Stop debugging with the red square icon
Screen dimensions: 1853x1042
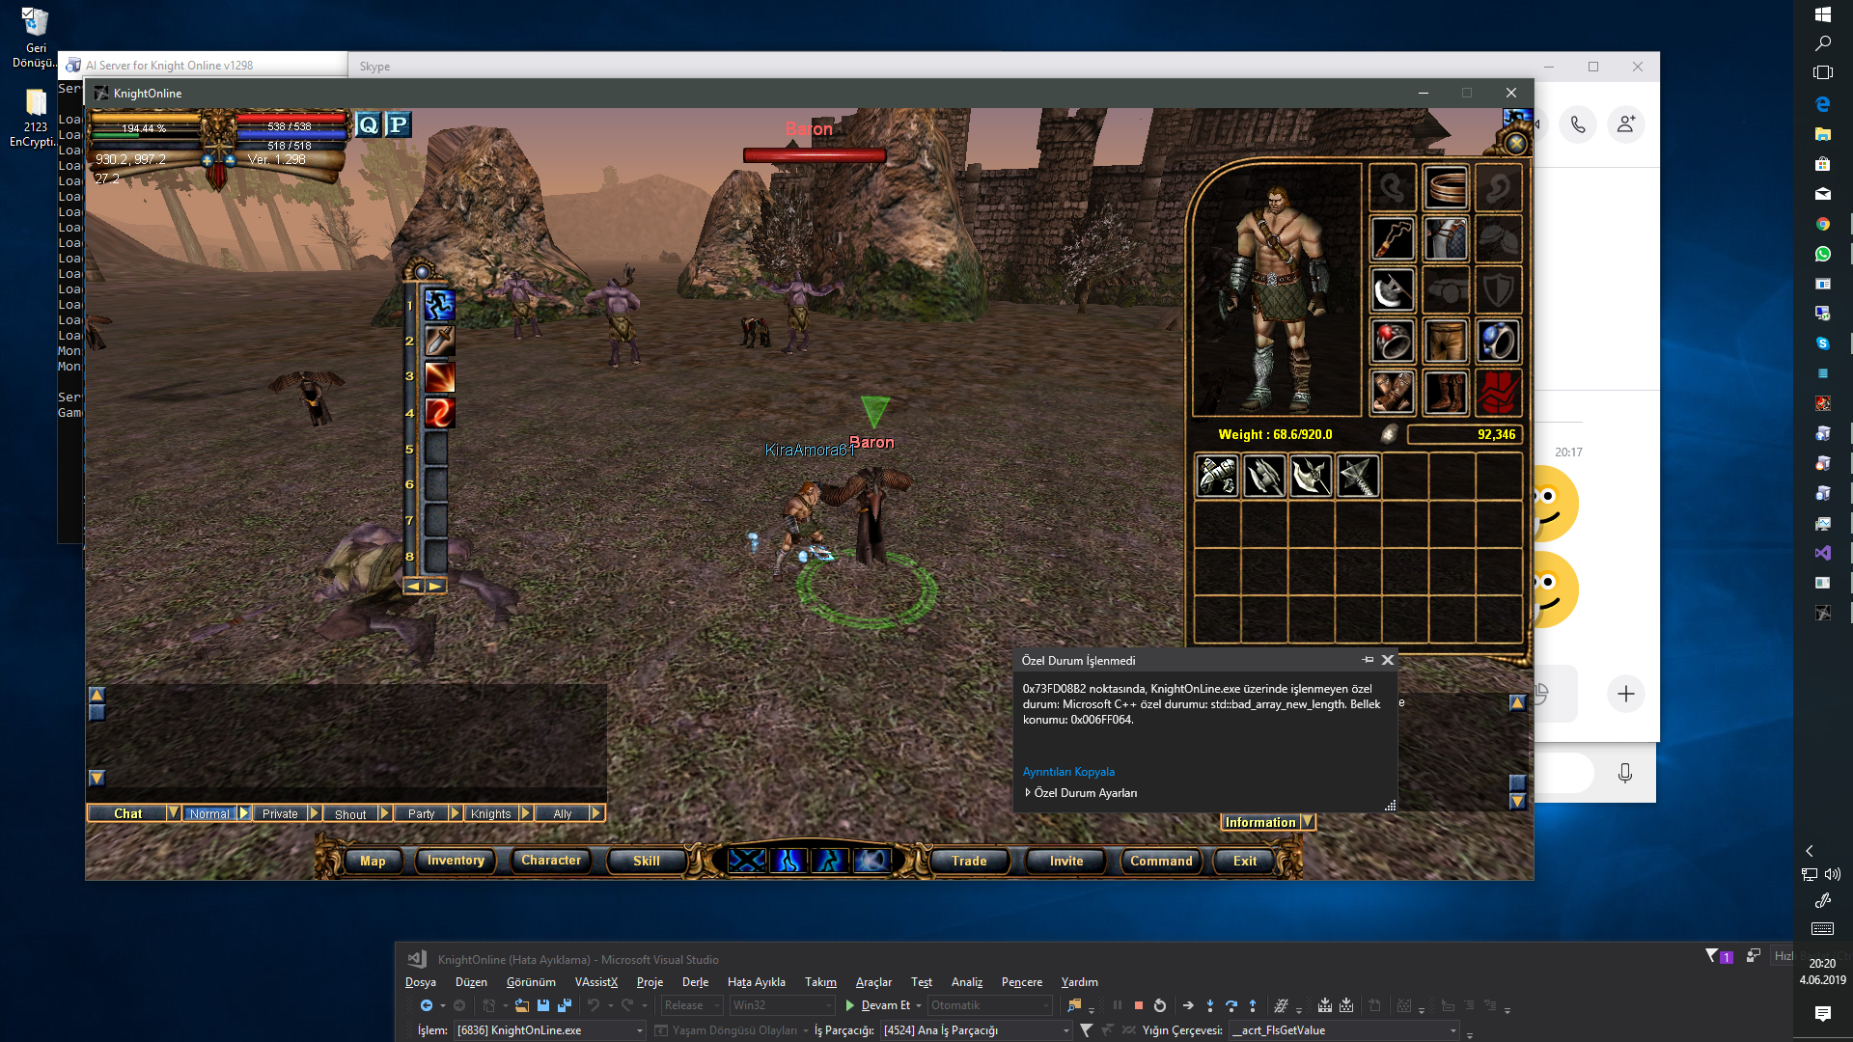(1139, 1005)
